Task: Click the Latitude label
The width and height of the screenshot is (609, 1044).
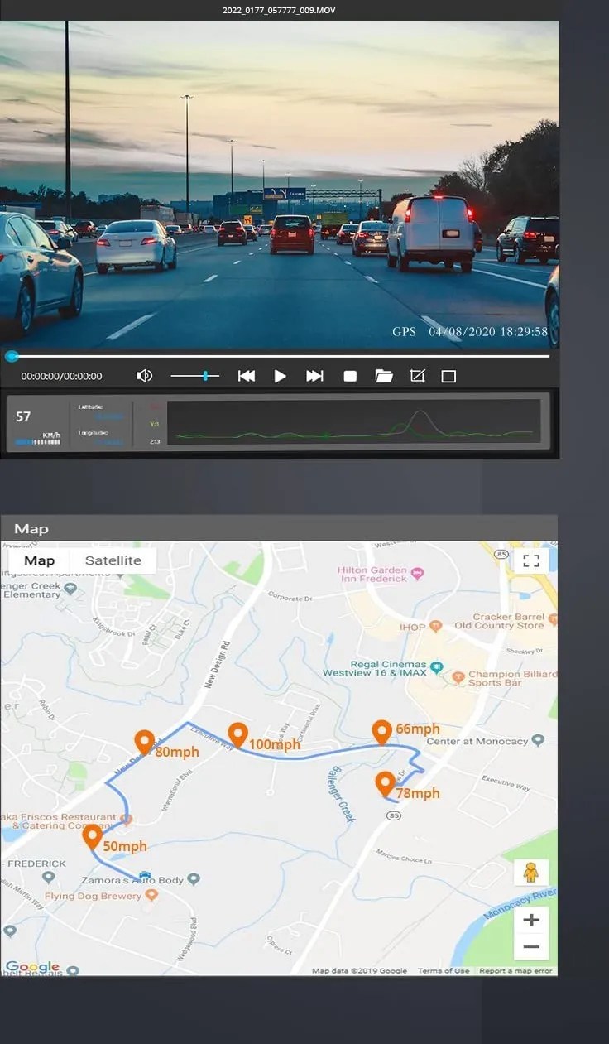Action: point(91,407)
